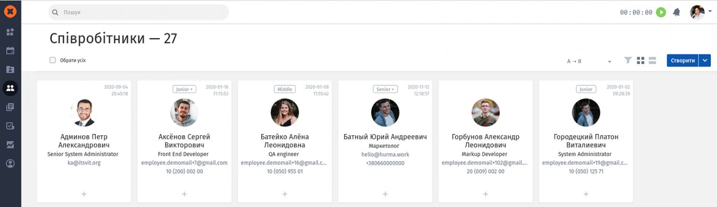Open the 'А → Я' sort dropdown
The width and height of the screenshot is (717, 207).
(589, 61)
